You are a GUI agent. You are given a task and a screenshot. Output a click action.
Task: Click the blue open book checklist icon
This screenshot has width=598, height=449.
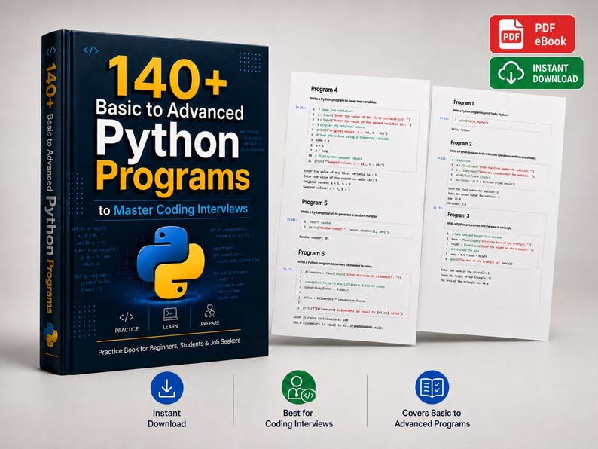432,386
